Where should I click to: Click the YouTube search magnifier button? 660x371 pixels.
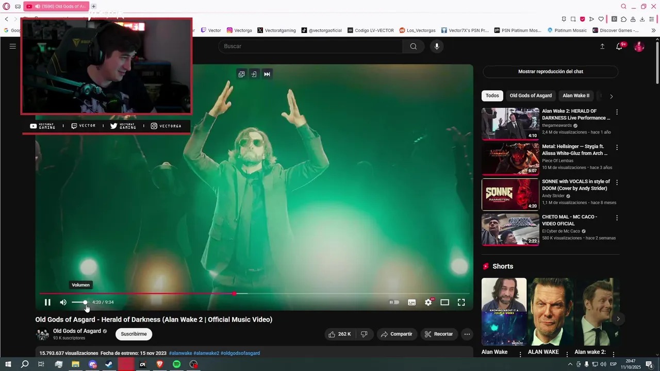(414, 46)
